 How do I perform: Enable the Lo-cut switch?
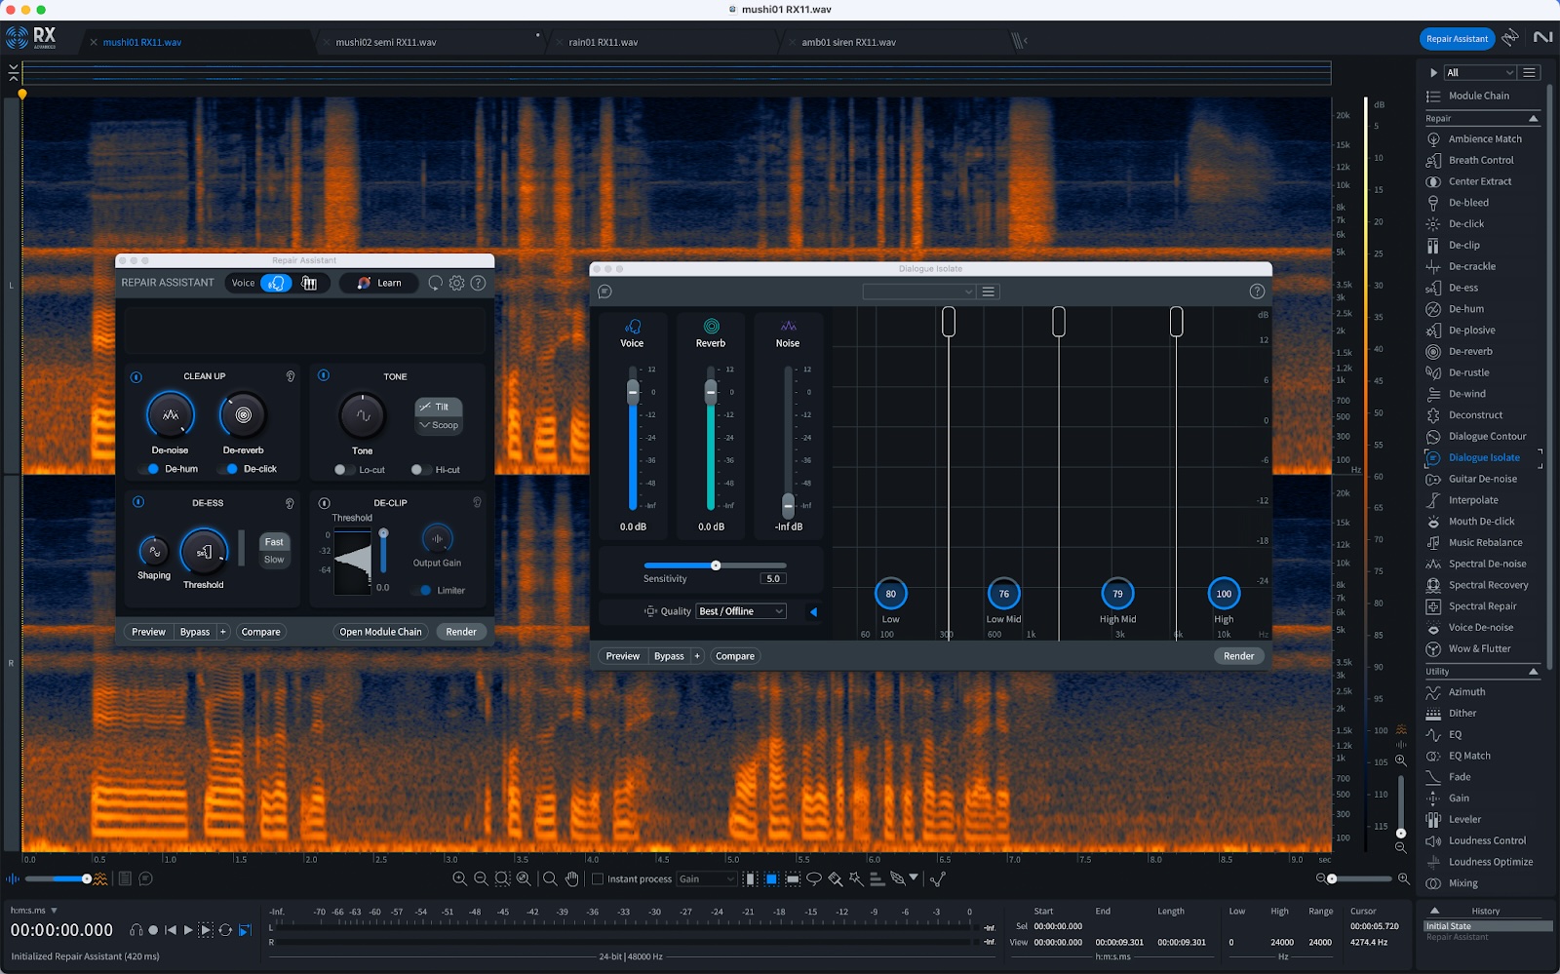point(343,470)
